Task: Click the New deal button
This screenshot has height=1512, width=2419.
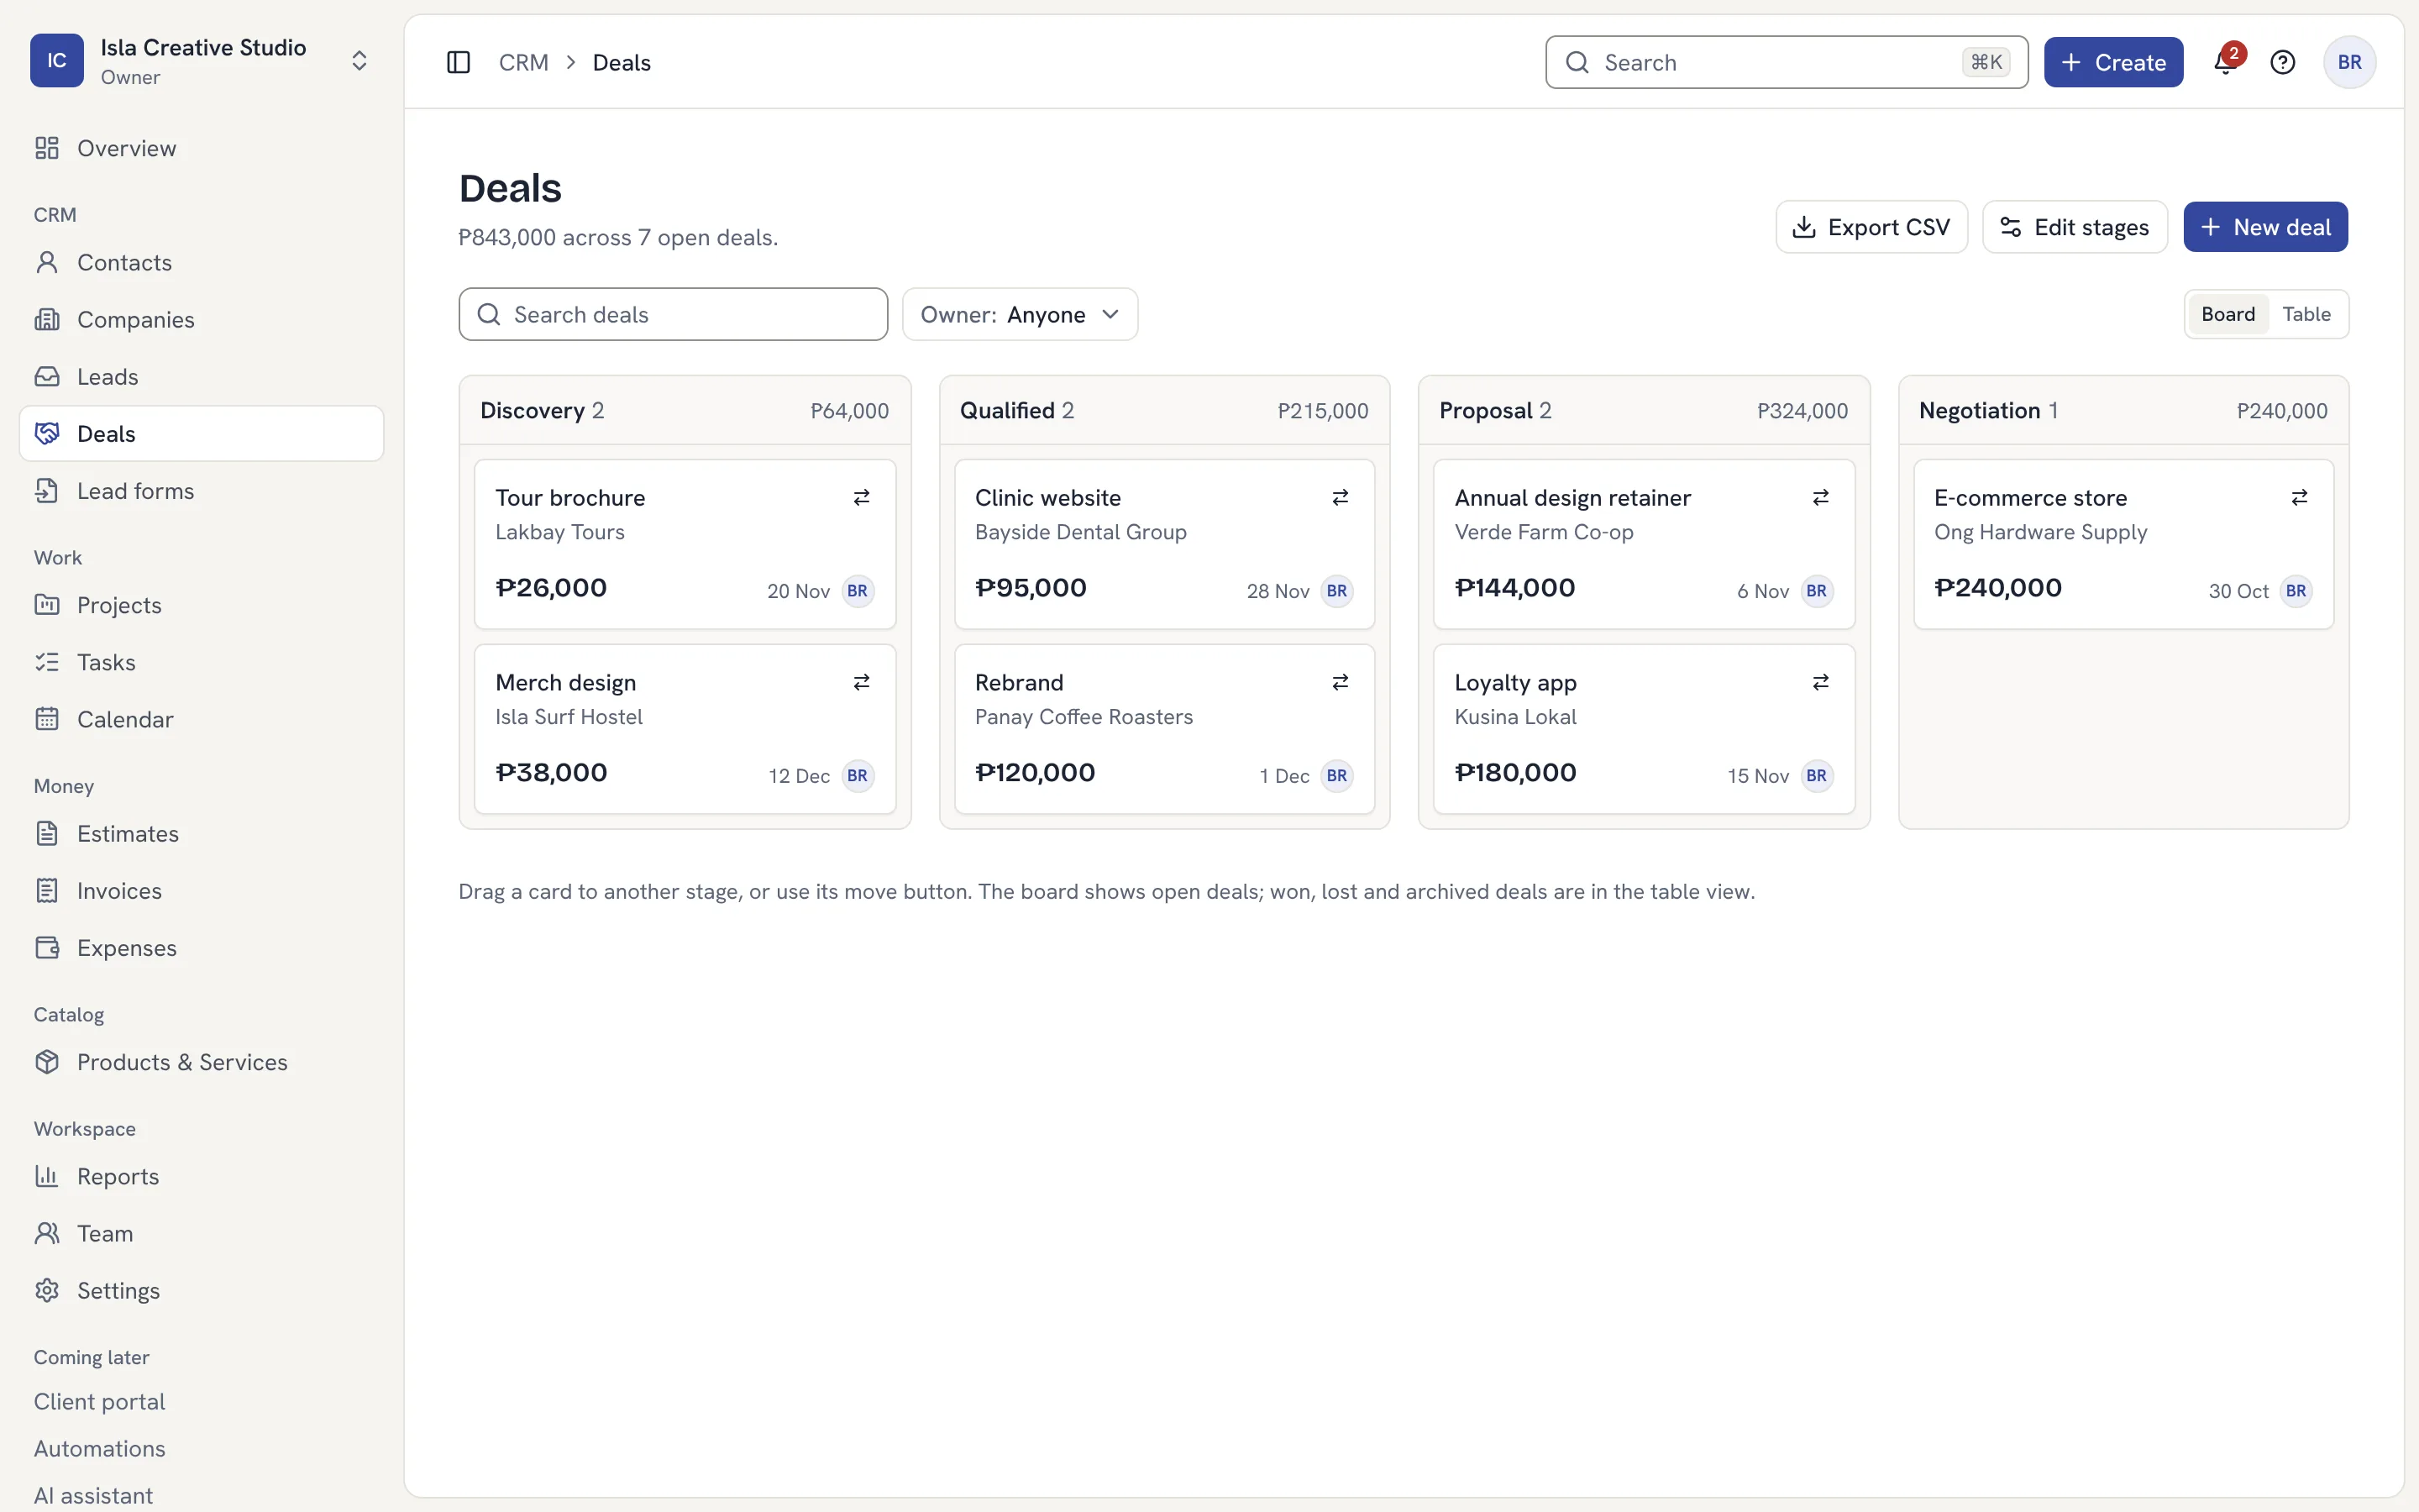Action: pyautogui.click(x=2265, y=227)
